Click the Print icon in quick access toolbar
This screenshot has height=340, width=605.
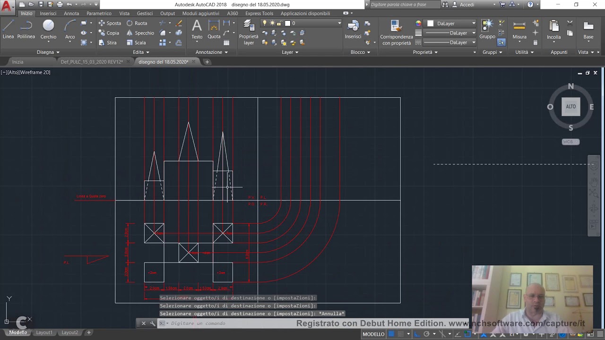coord(60,4)
